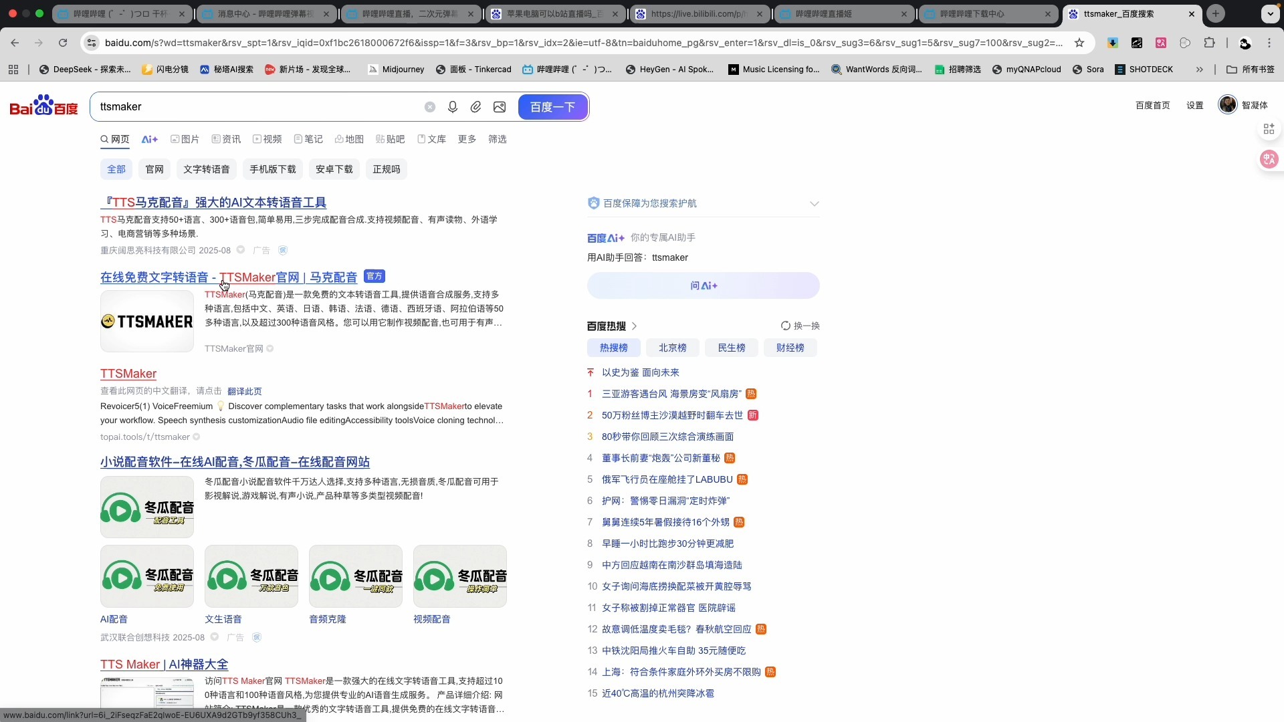The width and height of the screenshot is (1284, 722).
Task: Select the 财经榜 hot list tab
Action: [790, 348]
